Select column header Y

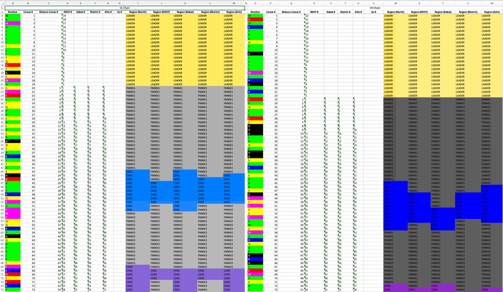tap(443, 3)
